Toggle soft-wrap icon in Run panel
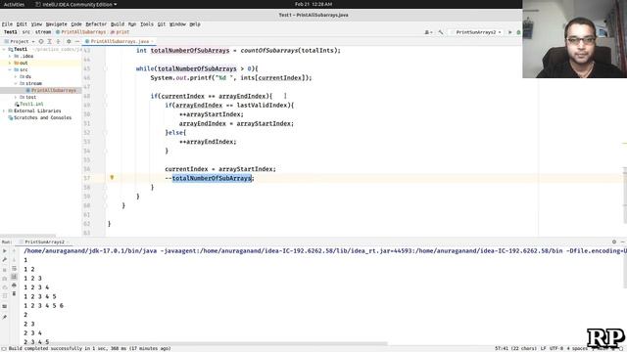Image resolution: width=627 pixels, height=352 pixels. [x=14, y=268]
